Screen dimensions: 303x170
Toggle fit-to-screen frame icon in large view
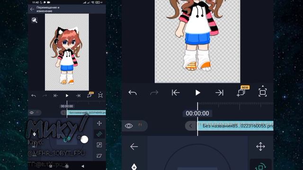[263, 92]
